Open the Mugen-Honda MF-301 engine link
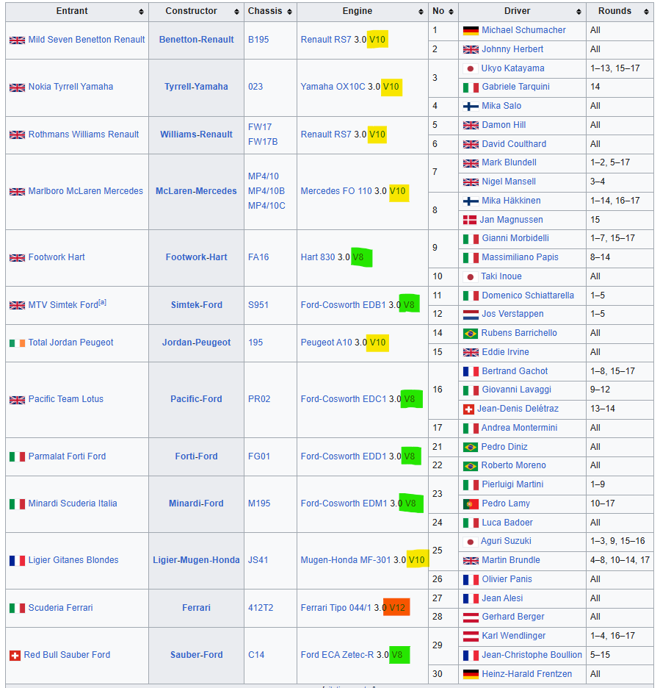 click(x=346, y=560)
